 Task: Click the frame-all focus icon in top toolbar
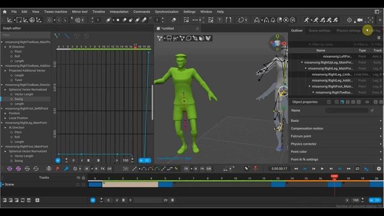[370, 20]
